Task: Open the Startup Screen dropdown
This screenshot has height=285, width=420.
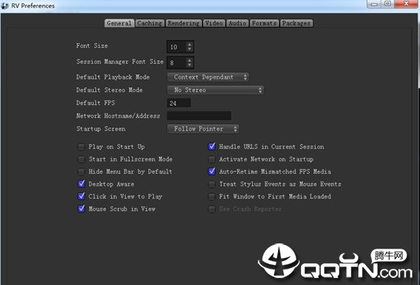Action: (203, 129)
